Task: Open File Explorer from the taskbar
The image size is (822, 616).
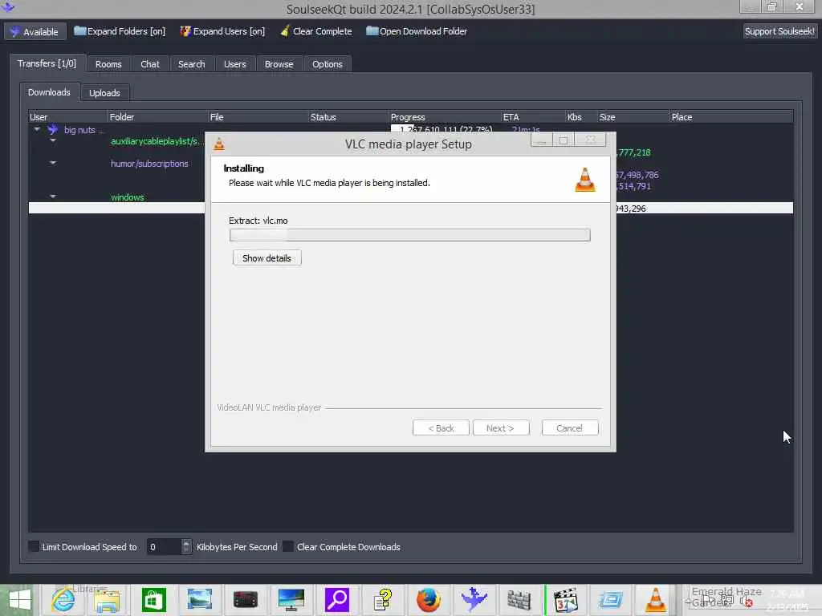Action: [x=108, y=600]
